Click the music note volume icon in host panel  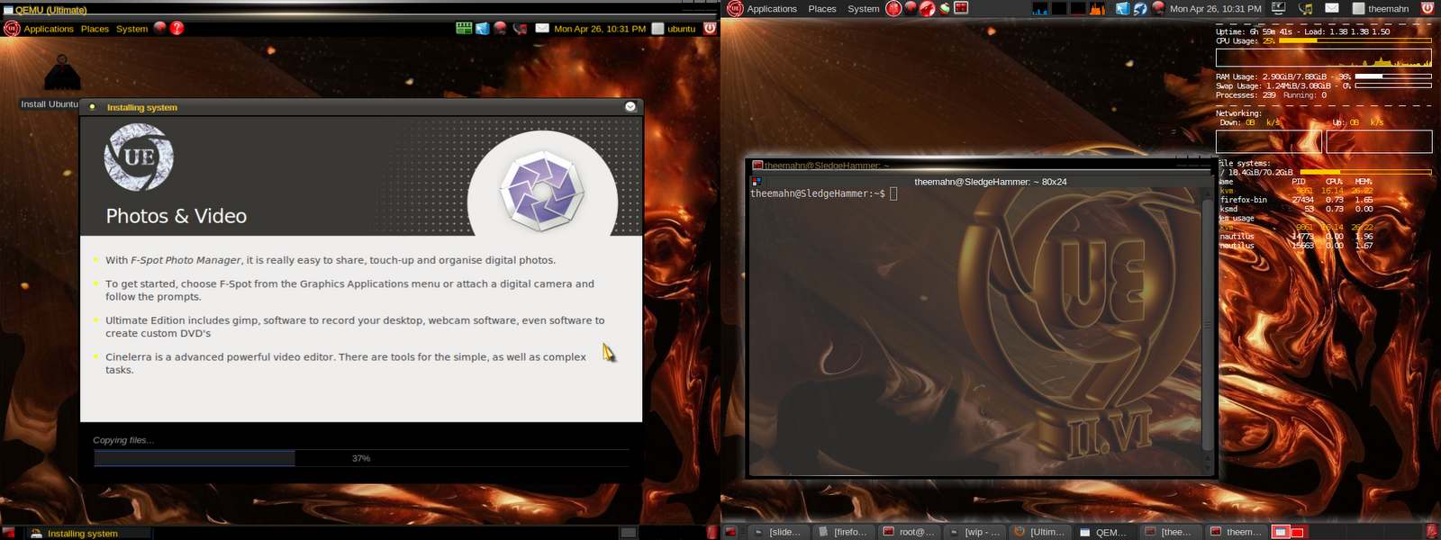pos(1305,9)
